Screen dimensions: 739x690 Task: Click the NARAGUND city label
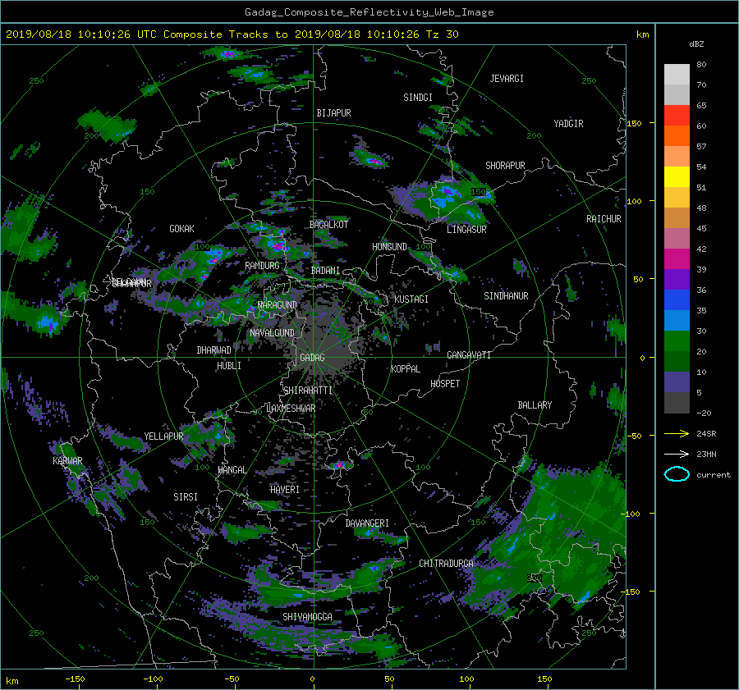pos(278,305)
